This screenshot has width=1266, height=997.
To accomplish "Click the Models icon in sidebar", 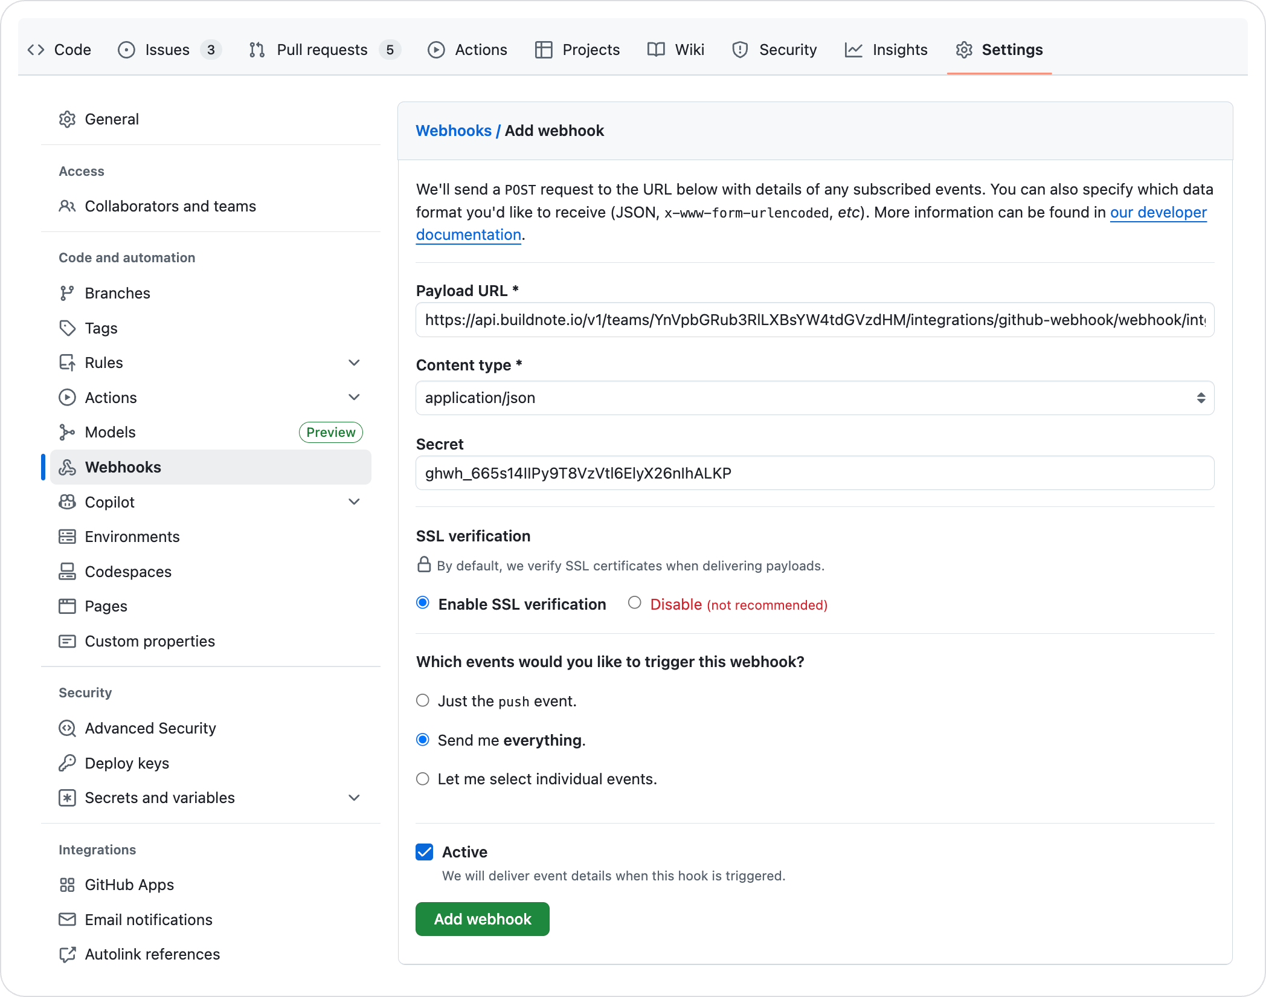I will coord(67,432).
